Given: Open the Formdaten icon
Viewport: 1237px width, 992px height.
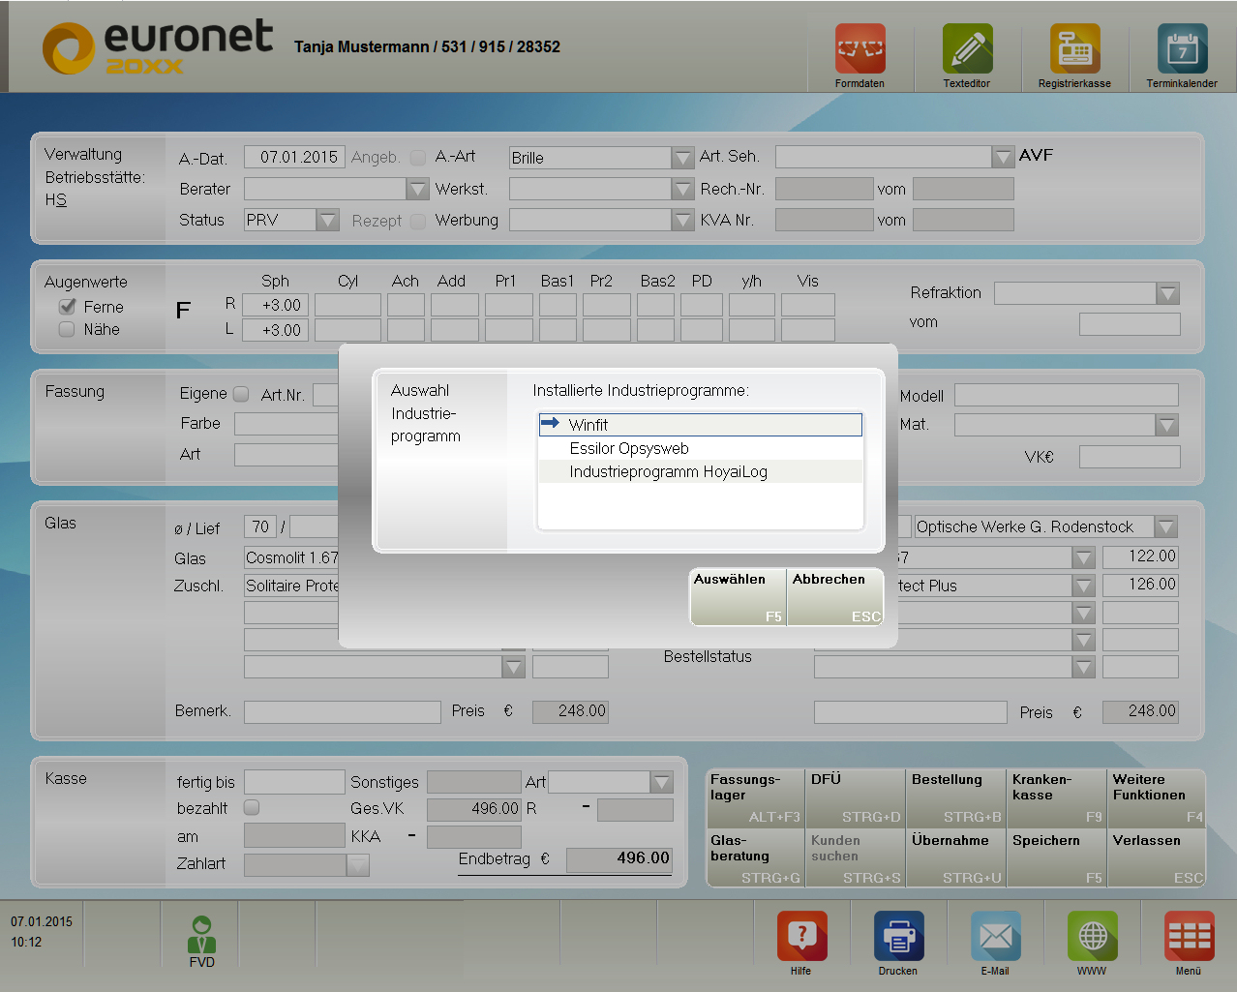Looking at the screenshot, I should pyautogui.click(x=860, y=49).
